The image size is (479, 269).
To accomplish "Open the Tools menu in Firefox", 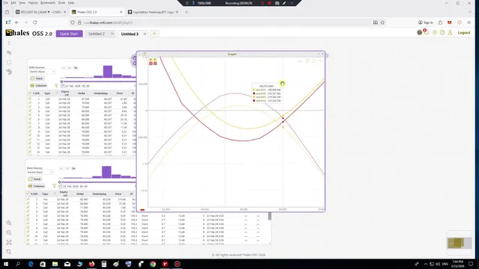I will [61, 3].
